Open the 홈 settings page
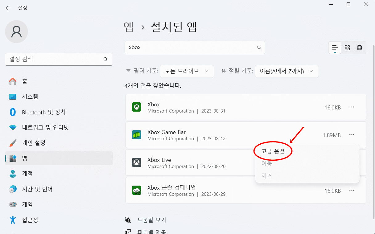The width and height of the screenshot is (375, 234). 59,81
